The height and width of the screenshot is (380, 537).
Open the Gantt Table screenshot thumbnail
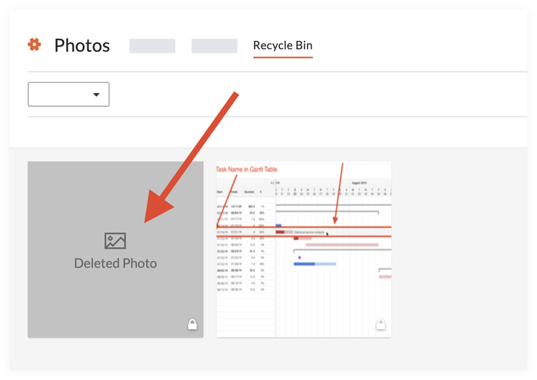click(x=304, y=249)
